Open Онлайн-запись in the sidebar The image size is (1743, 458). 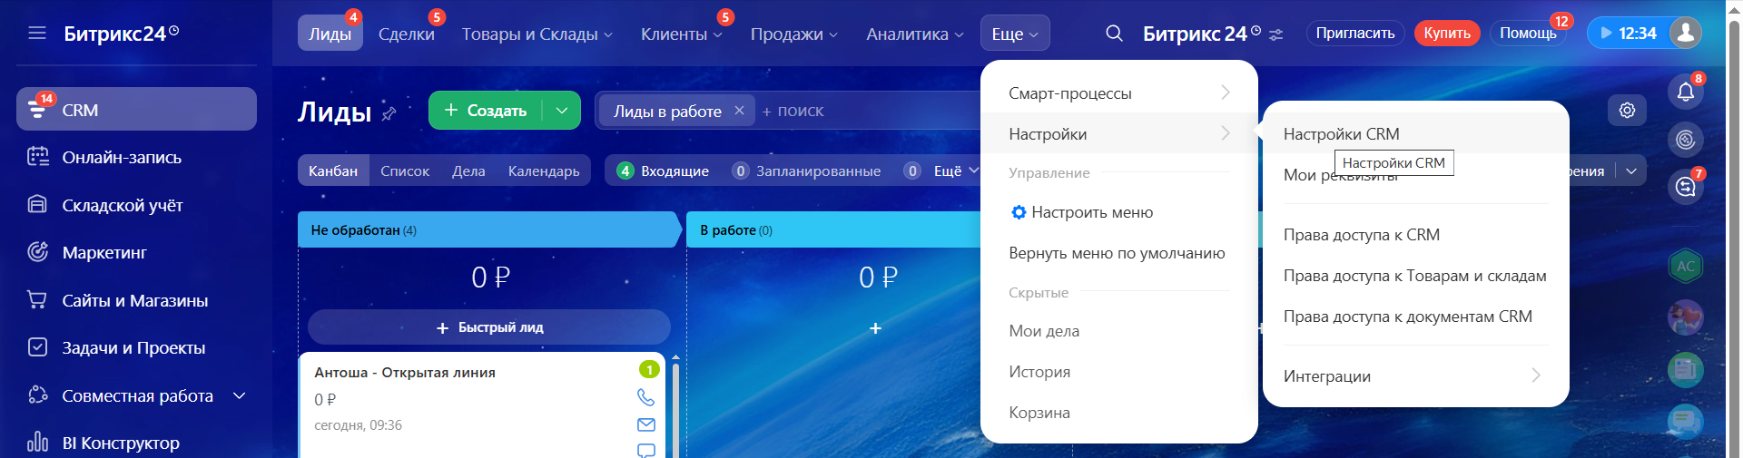[122, 158]
